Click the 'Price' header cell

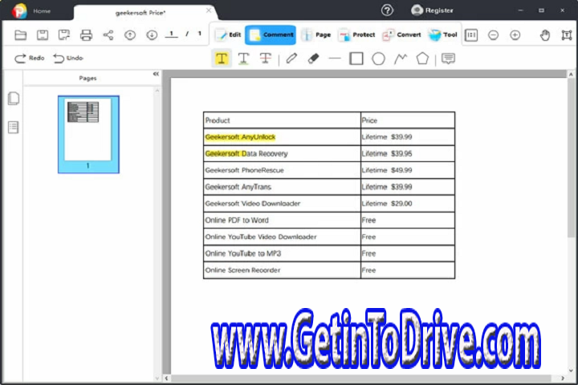pos(408,120)
